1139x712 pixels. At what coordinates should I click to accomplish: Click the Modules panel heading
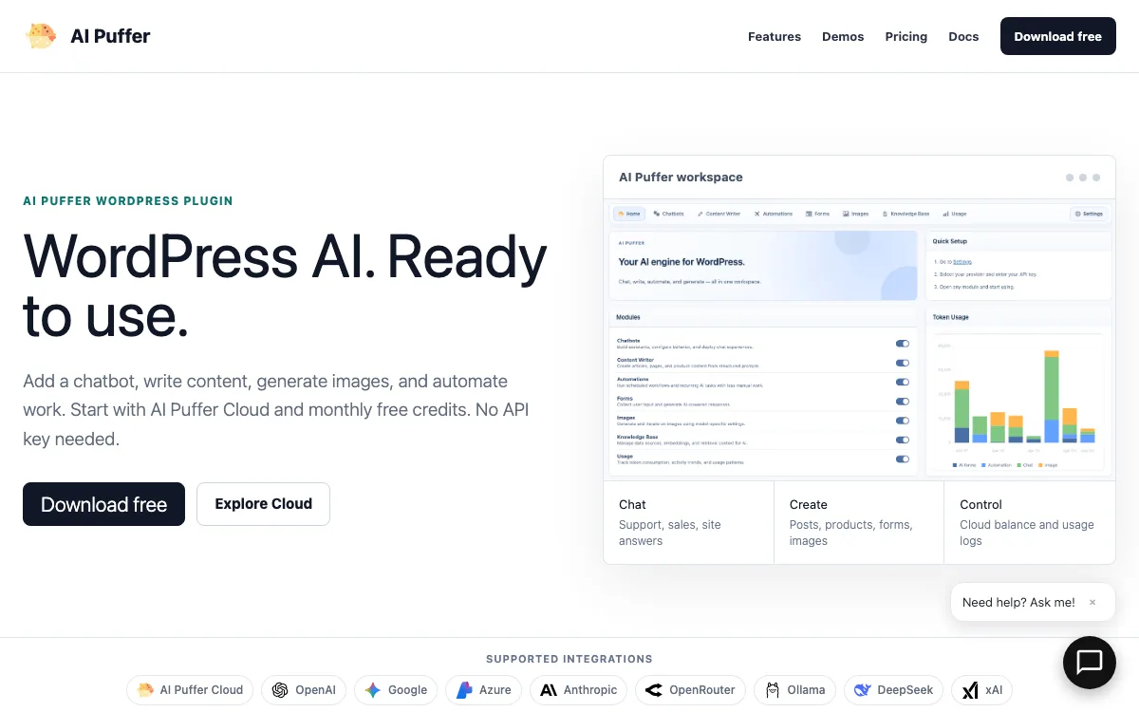pos(627,317)
